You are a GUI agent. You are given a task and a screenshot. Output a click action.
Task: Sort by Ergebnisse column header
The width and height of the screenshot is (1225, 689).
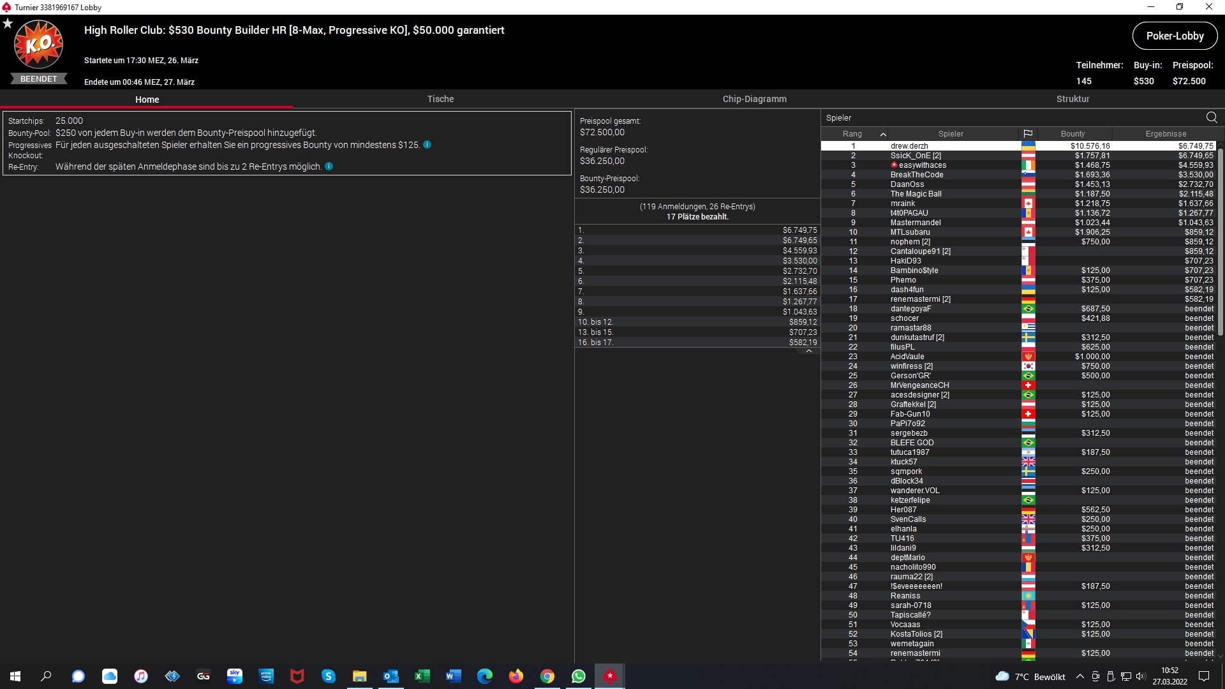tap(1166, 134)
